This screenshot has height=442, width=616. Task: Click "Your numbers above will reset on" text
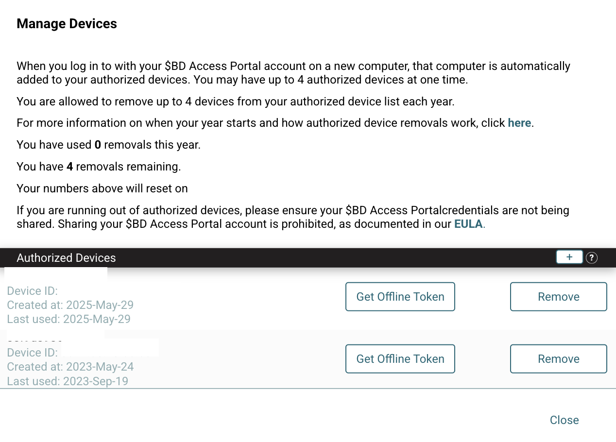102,188
